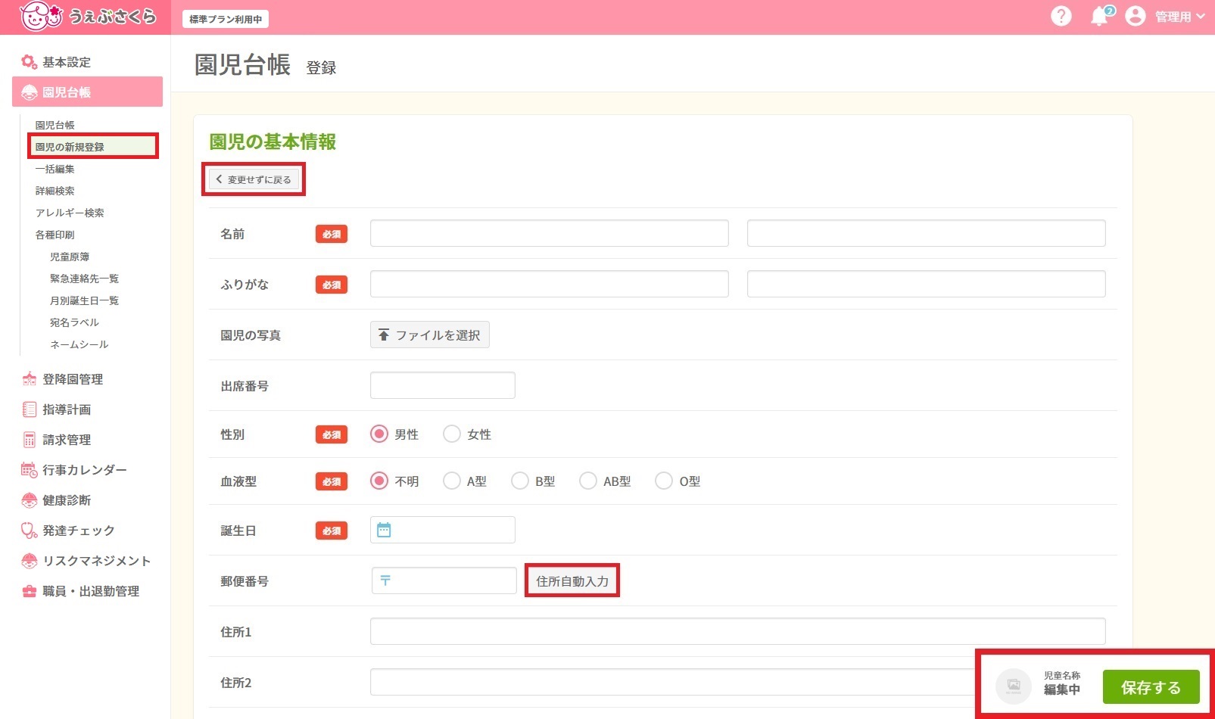Click the 指導計画 notebook icon
The image size is (1215, 719).
30,409
